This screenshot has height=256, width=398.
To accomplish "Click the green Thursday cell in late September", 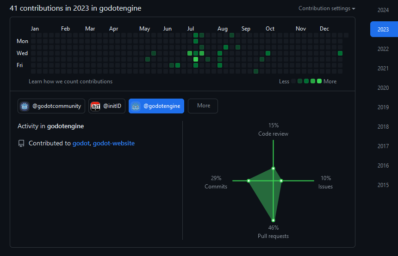I will 262,59.
